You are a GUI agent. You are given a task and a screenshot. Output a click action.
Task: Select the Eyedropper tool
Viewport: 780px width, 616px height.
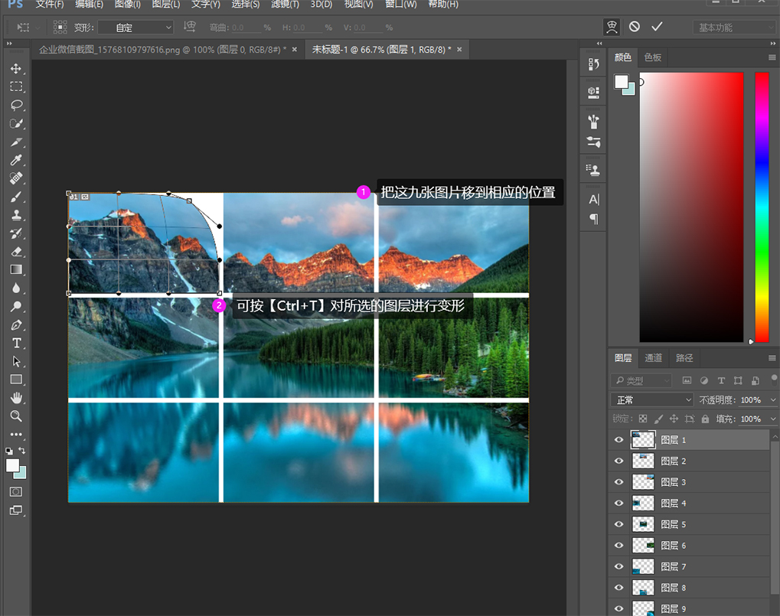[16, 160]
